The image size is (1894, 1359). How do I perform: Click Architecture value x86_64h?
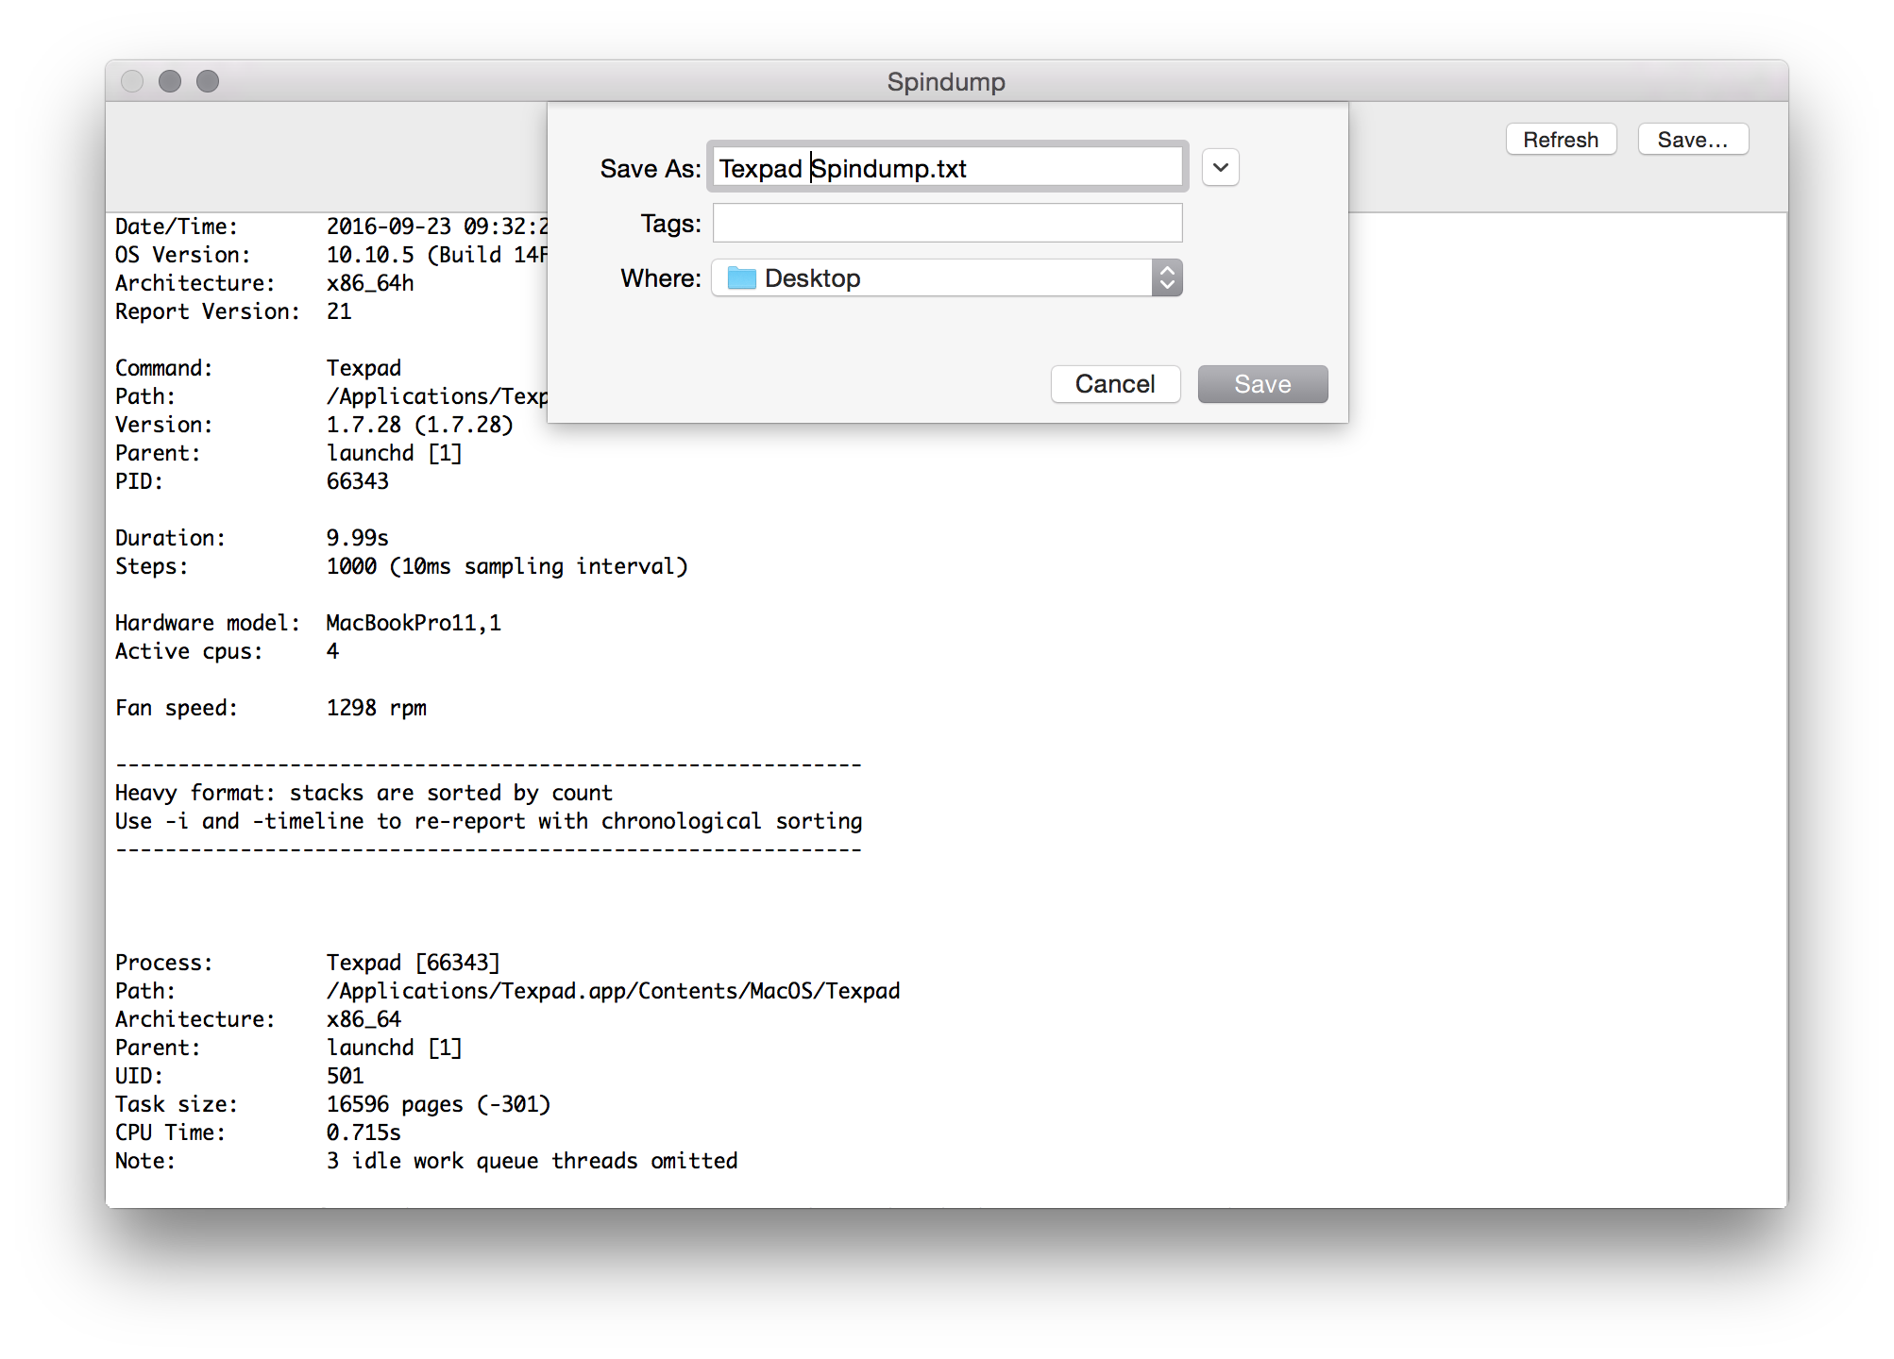coord(370,283)
